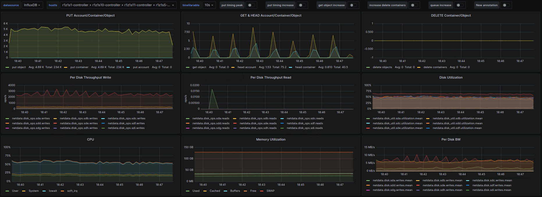Viewport: 542px width, 197px height.
Task: Toggle the New annotation switch
Action: [x=506, y=5]
